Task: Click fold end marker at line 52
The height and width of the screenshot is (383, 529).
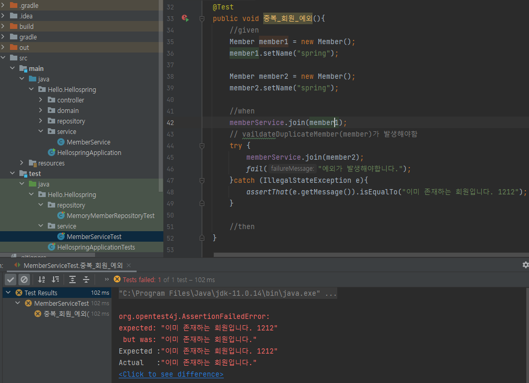Action: click(x=202, y=238)
